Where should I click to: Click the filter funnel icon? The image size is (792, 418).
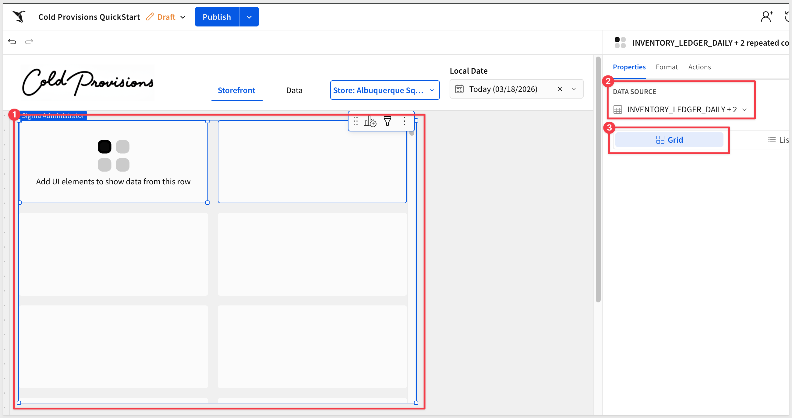(387, 121)
